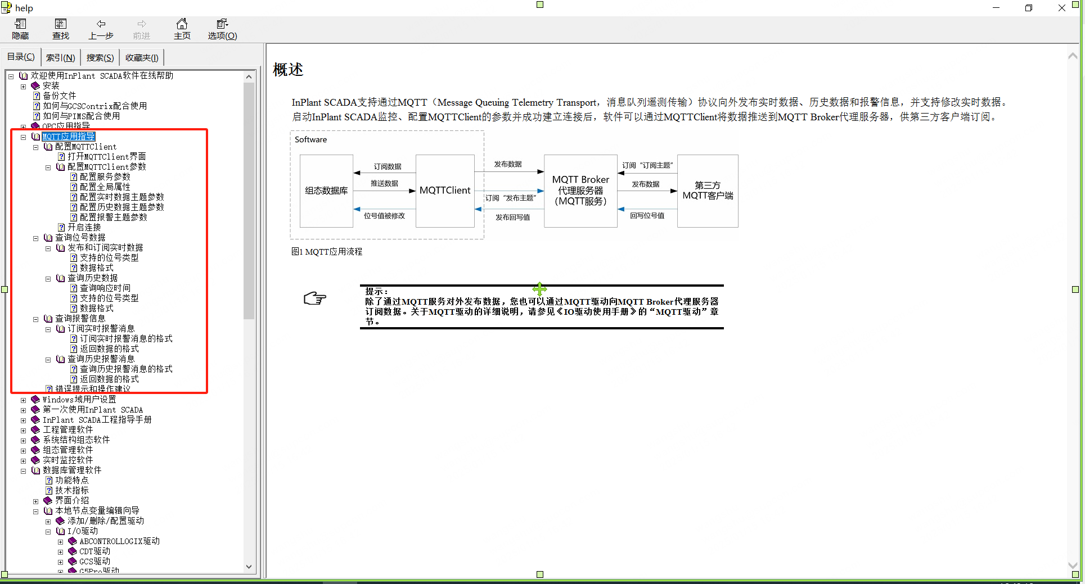Image resolution: width=1085 pixels, height=584 pixels.
Task: Click the topic icon beside 配置实时数据主题参数
Action: (74, 197)
